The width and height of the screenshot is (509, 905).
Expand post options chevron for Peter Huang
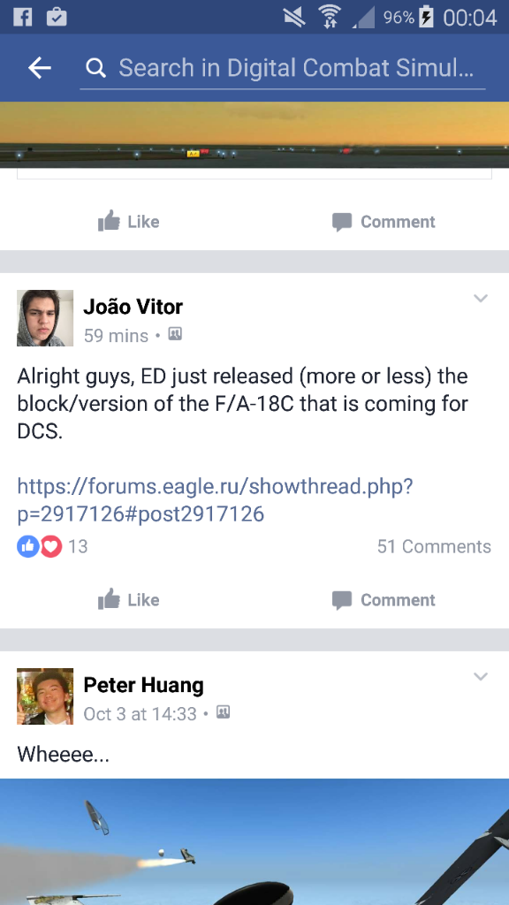click(481, 676)
